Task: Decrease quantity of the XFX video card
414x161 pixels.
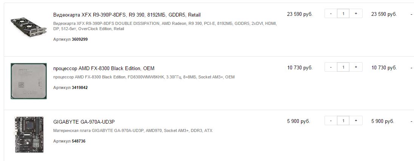Action: coord(331,14)
